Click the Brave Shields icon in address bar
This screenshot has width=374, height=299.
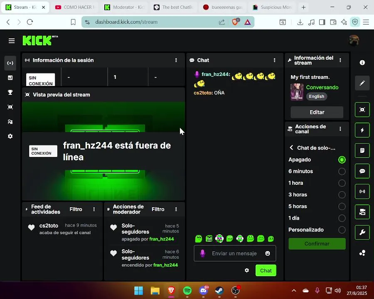click(x=235, y=22)
